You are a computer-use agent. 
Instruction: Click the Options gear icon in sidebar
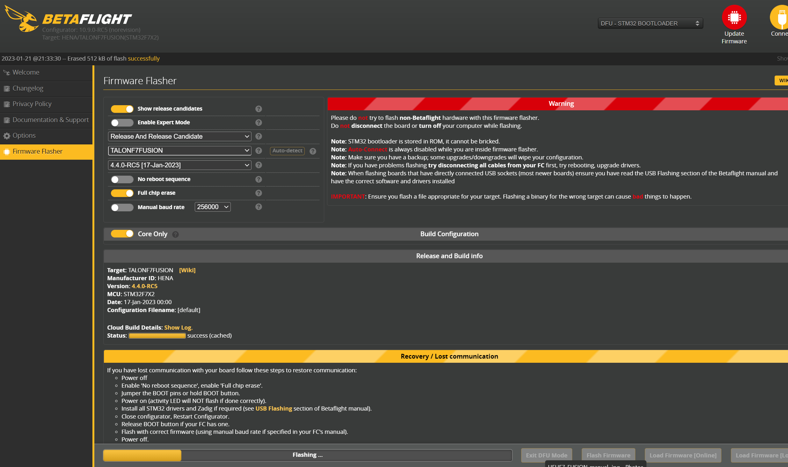pyautogui.click(x=7, y=135)
